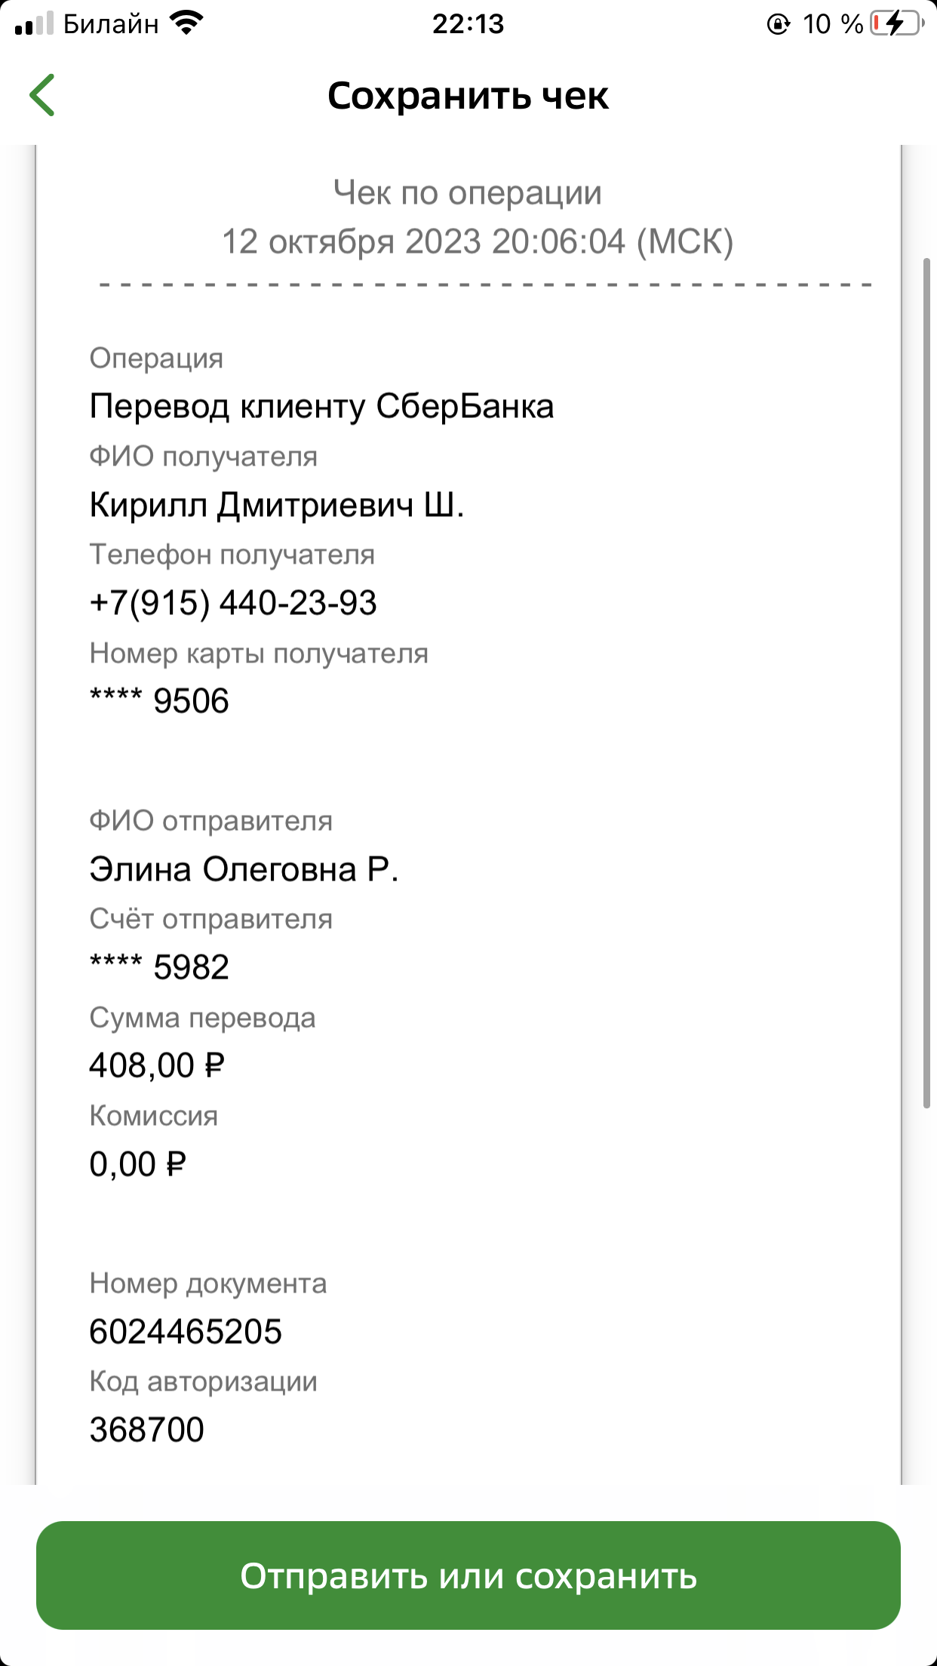937x1666 pixels.
Task: Select the document number 6024465205
Action: [186, 1331]
